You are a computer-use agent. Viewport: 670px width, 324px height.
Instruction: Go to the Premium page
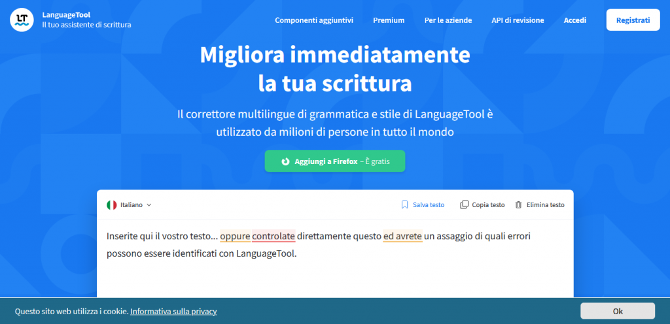click(389, 20)
